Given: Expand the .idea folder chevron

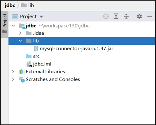Looking at the screenshot, I should coord(20,33).
